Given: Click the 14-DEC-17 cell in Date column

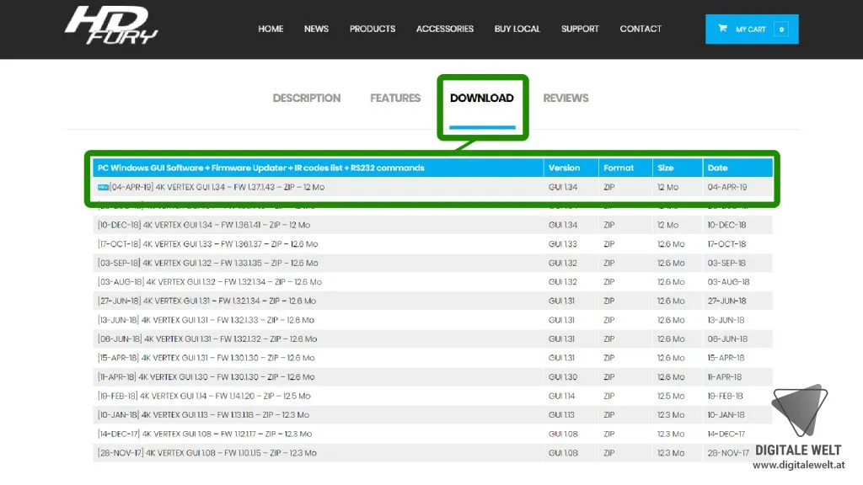Looking at the screenshot, I should coord(726,434).
